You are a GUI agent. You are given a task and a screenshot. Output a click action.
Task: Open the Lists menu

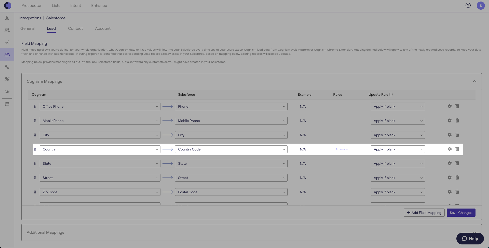[x=56, y=6]
